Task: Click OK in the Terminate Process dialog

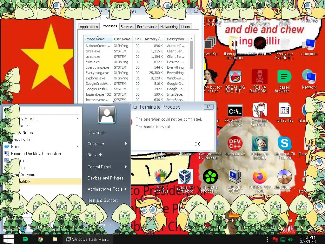Action: point(197,144)
